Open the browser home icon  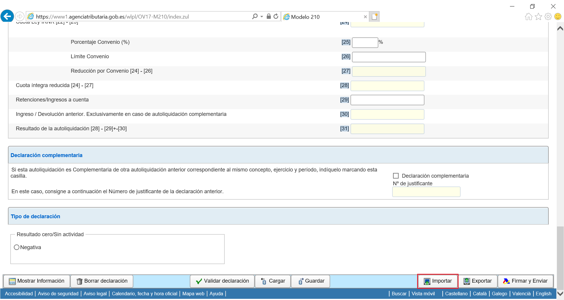coord(528,16)
